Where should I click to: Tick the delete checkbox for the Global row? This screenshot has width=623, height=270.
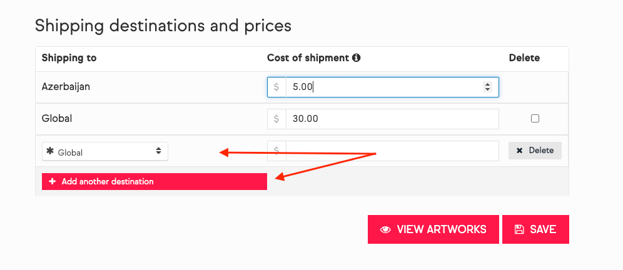(535, 119)
